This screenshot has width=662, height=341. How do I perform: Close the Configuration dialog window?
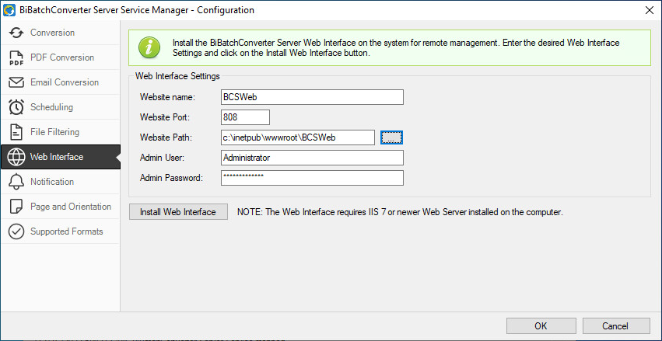pos(650,10)
